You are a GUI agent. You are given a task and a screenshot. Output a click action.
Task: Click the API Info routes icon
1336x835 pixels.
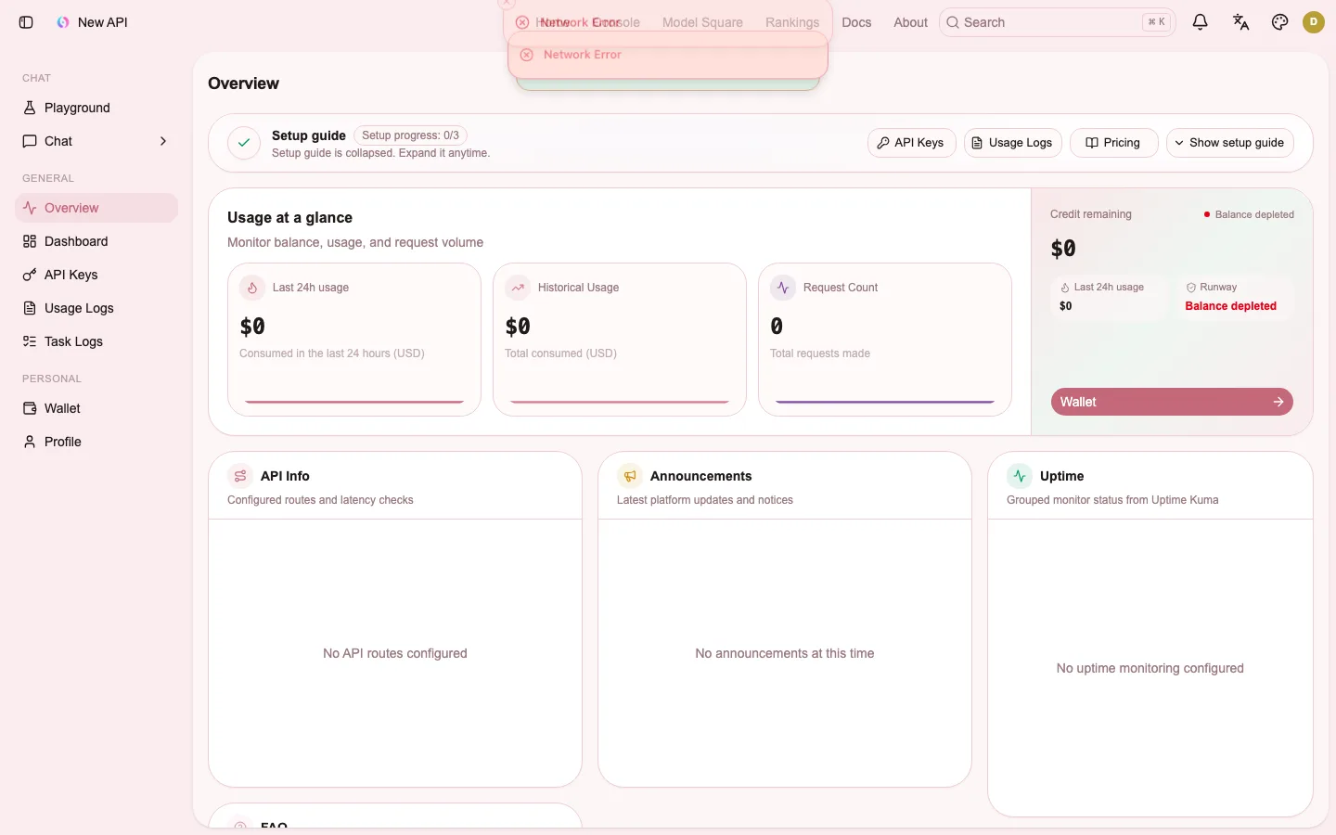240,476
